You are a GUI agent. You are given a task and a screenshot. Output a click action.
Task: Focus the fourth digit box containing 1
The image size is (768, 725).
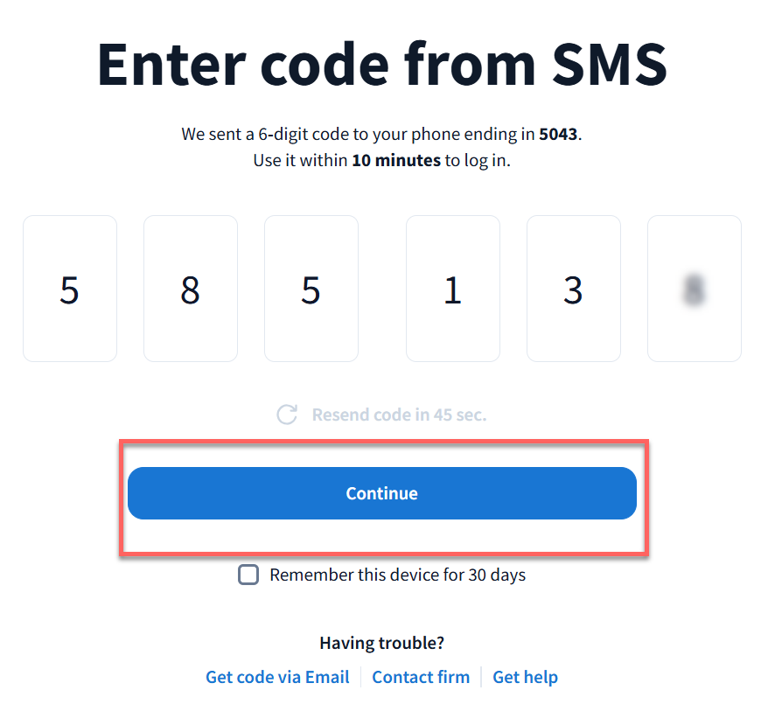(x=453, y=289)
